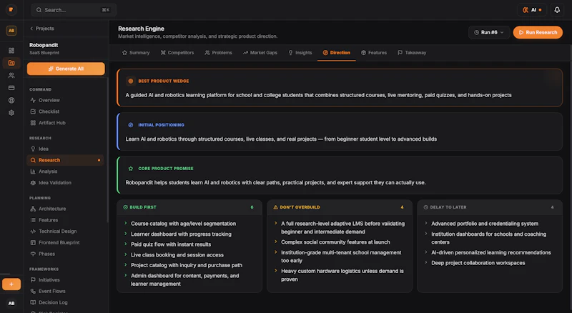
Task: Click the Build First check icon
Action: pos(126,207)
